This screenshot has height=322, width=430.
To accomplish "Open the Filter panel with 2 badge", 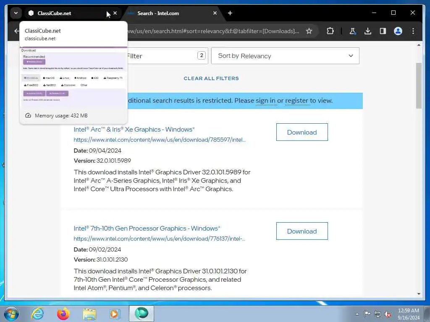I will pos(167,56).
